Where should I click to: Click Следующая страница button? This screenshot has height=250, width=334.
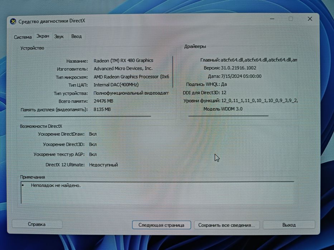[x=161, y=225]
